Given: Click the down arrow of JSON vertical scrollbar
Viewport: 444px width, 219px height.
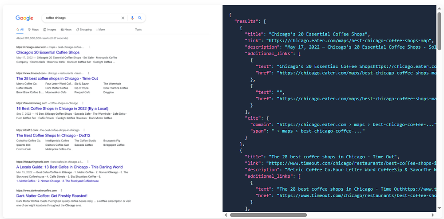Looking at the screenshot, I should tap(439, 208).
